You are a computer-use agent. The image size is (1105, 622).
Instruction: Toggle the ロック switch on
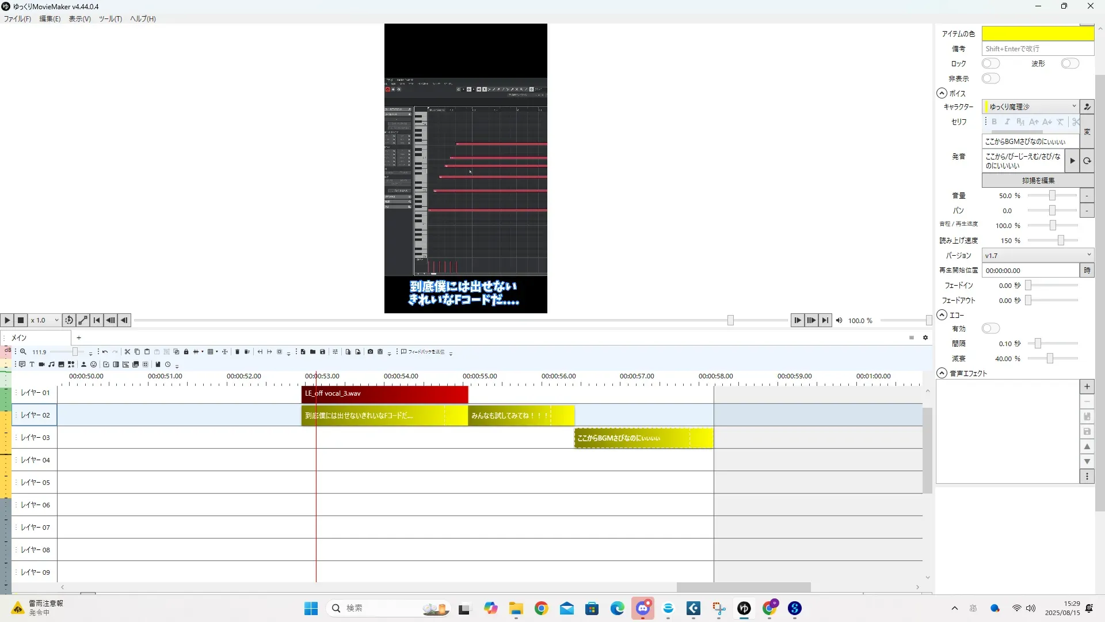tap(990, 63)
